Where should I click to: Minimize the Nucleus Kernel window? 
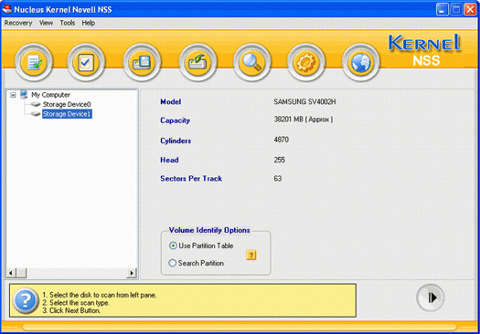tap(442, 9)
